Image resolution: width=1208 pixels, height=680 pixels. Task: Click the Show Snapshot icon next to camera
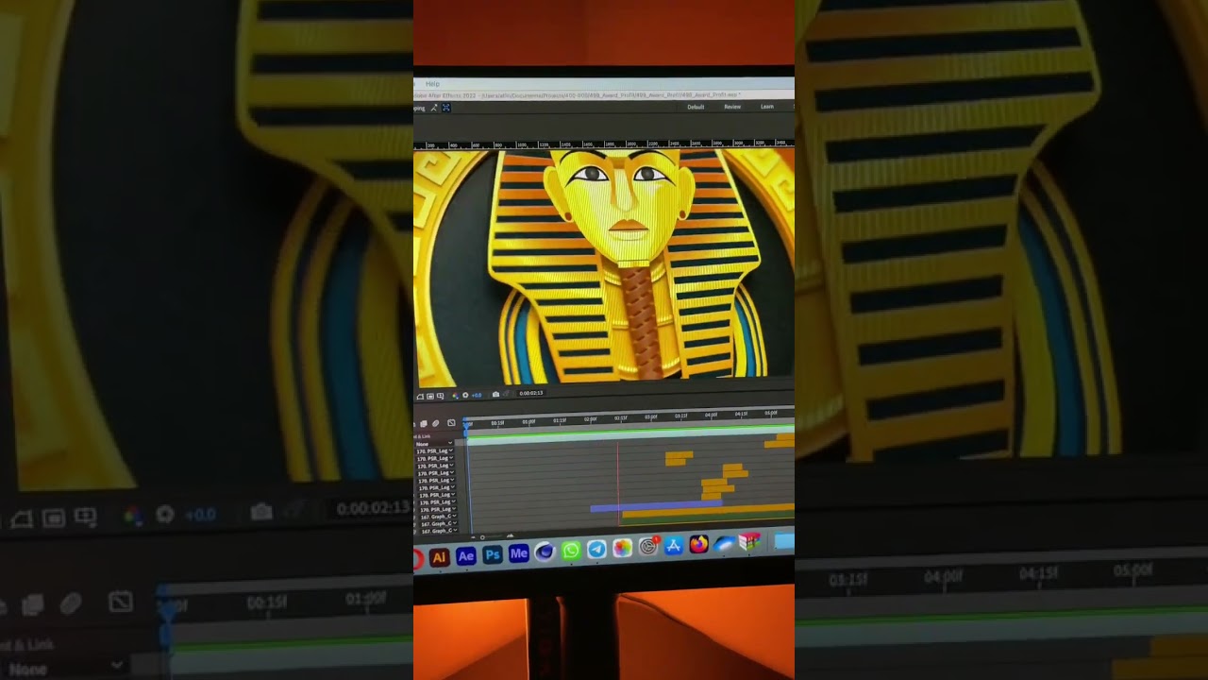tap(506, 393)
